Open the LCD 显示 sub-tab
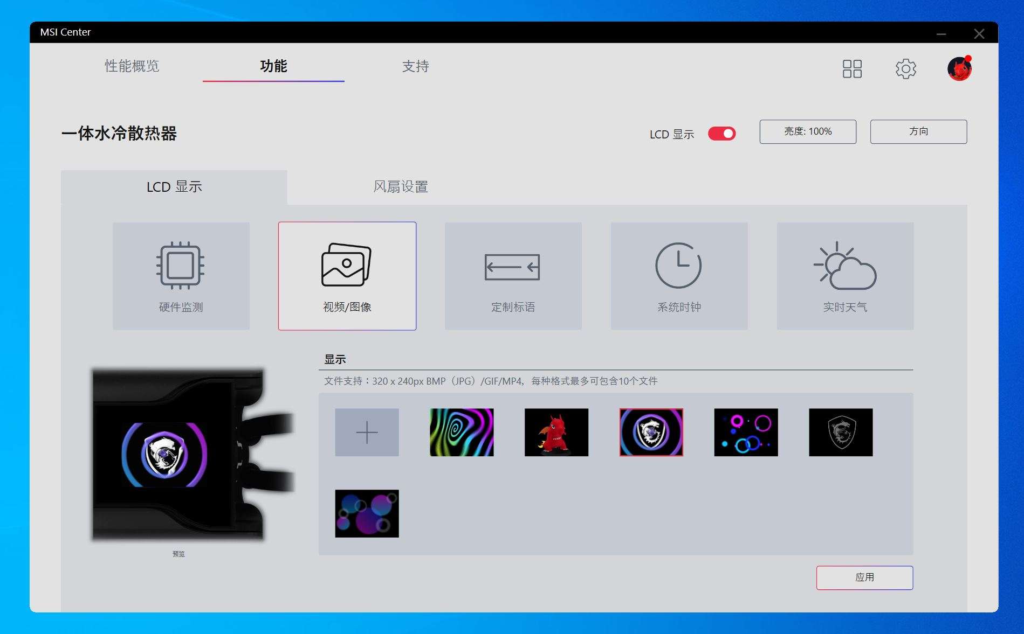This screenshot has height=634, width=1024. [x=174, y=187]
